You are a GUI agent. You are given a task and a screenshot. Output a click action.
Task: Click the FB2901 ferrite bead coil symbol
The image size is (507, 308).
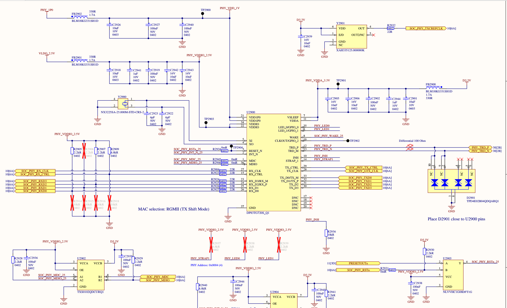(x=80, y=61)
